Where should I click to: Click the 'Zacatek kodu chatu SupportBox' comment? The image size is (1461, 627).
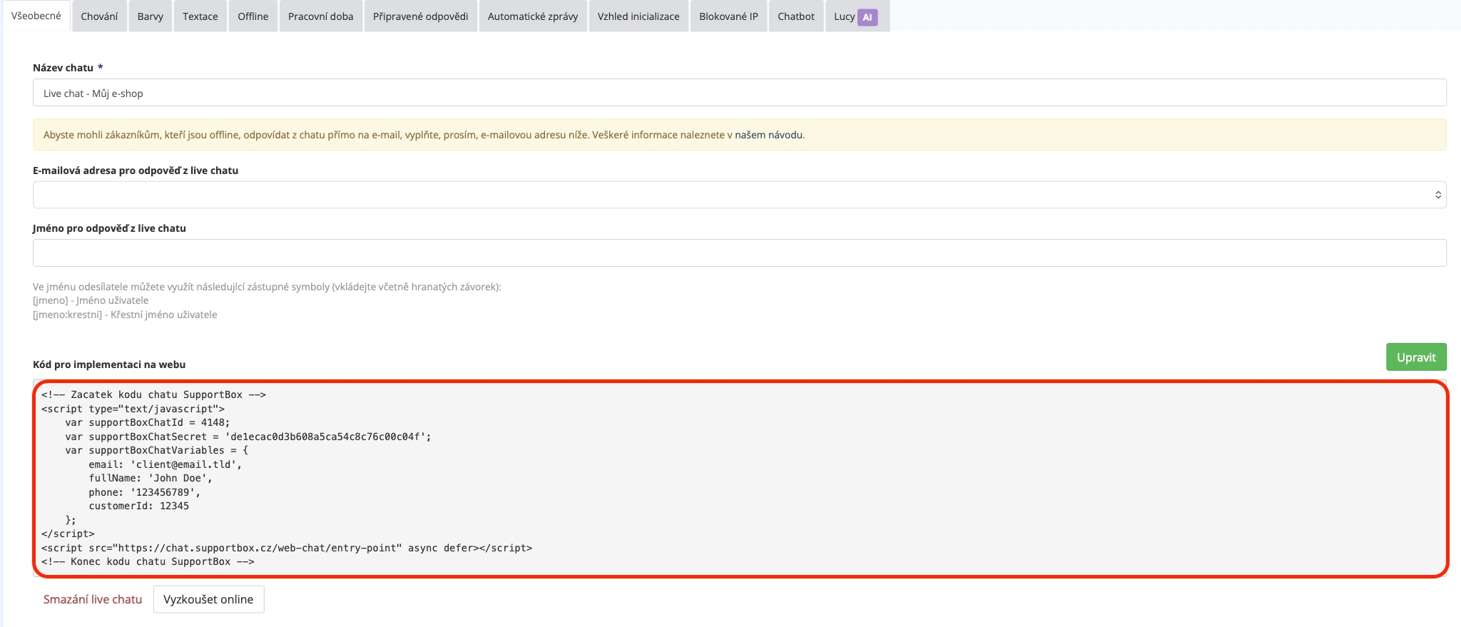[x=153, y=394]
